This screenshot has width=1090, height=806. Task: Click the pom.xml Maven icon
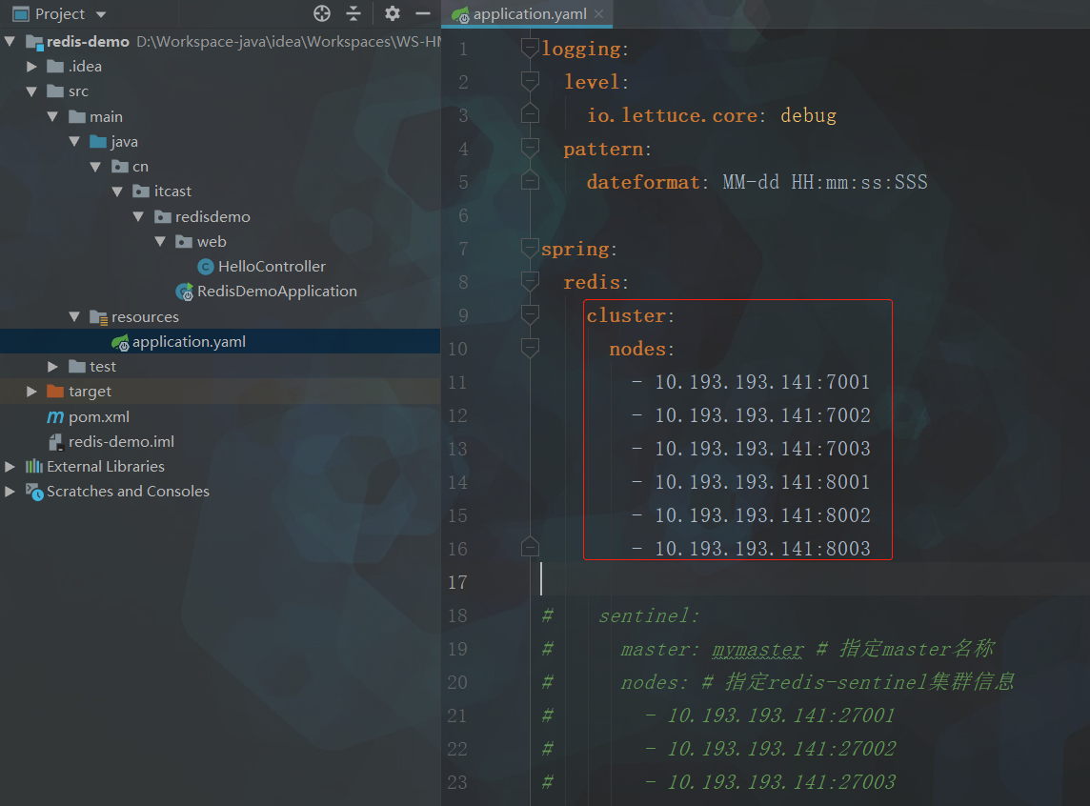point(55,417)
